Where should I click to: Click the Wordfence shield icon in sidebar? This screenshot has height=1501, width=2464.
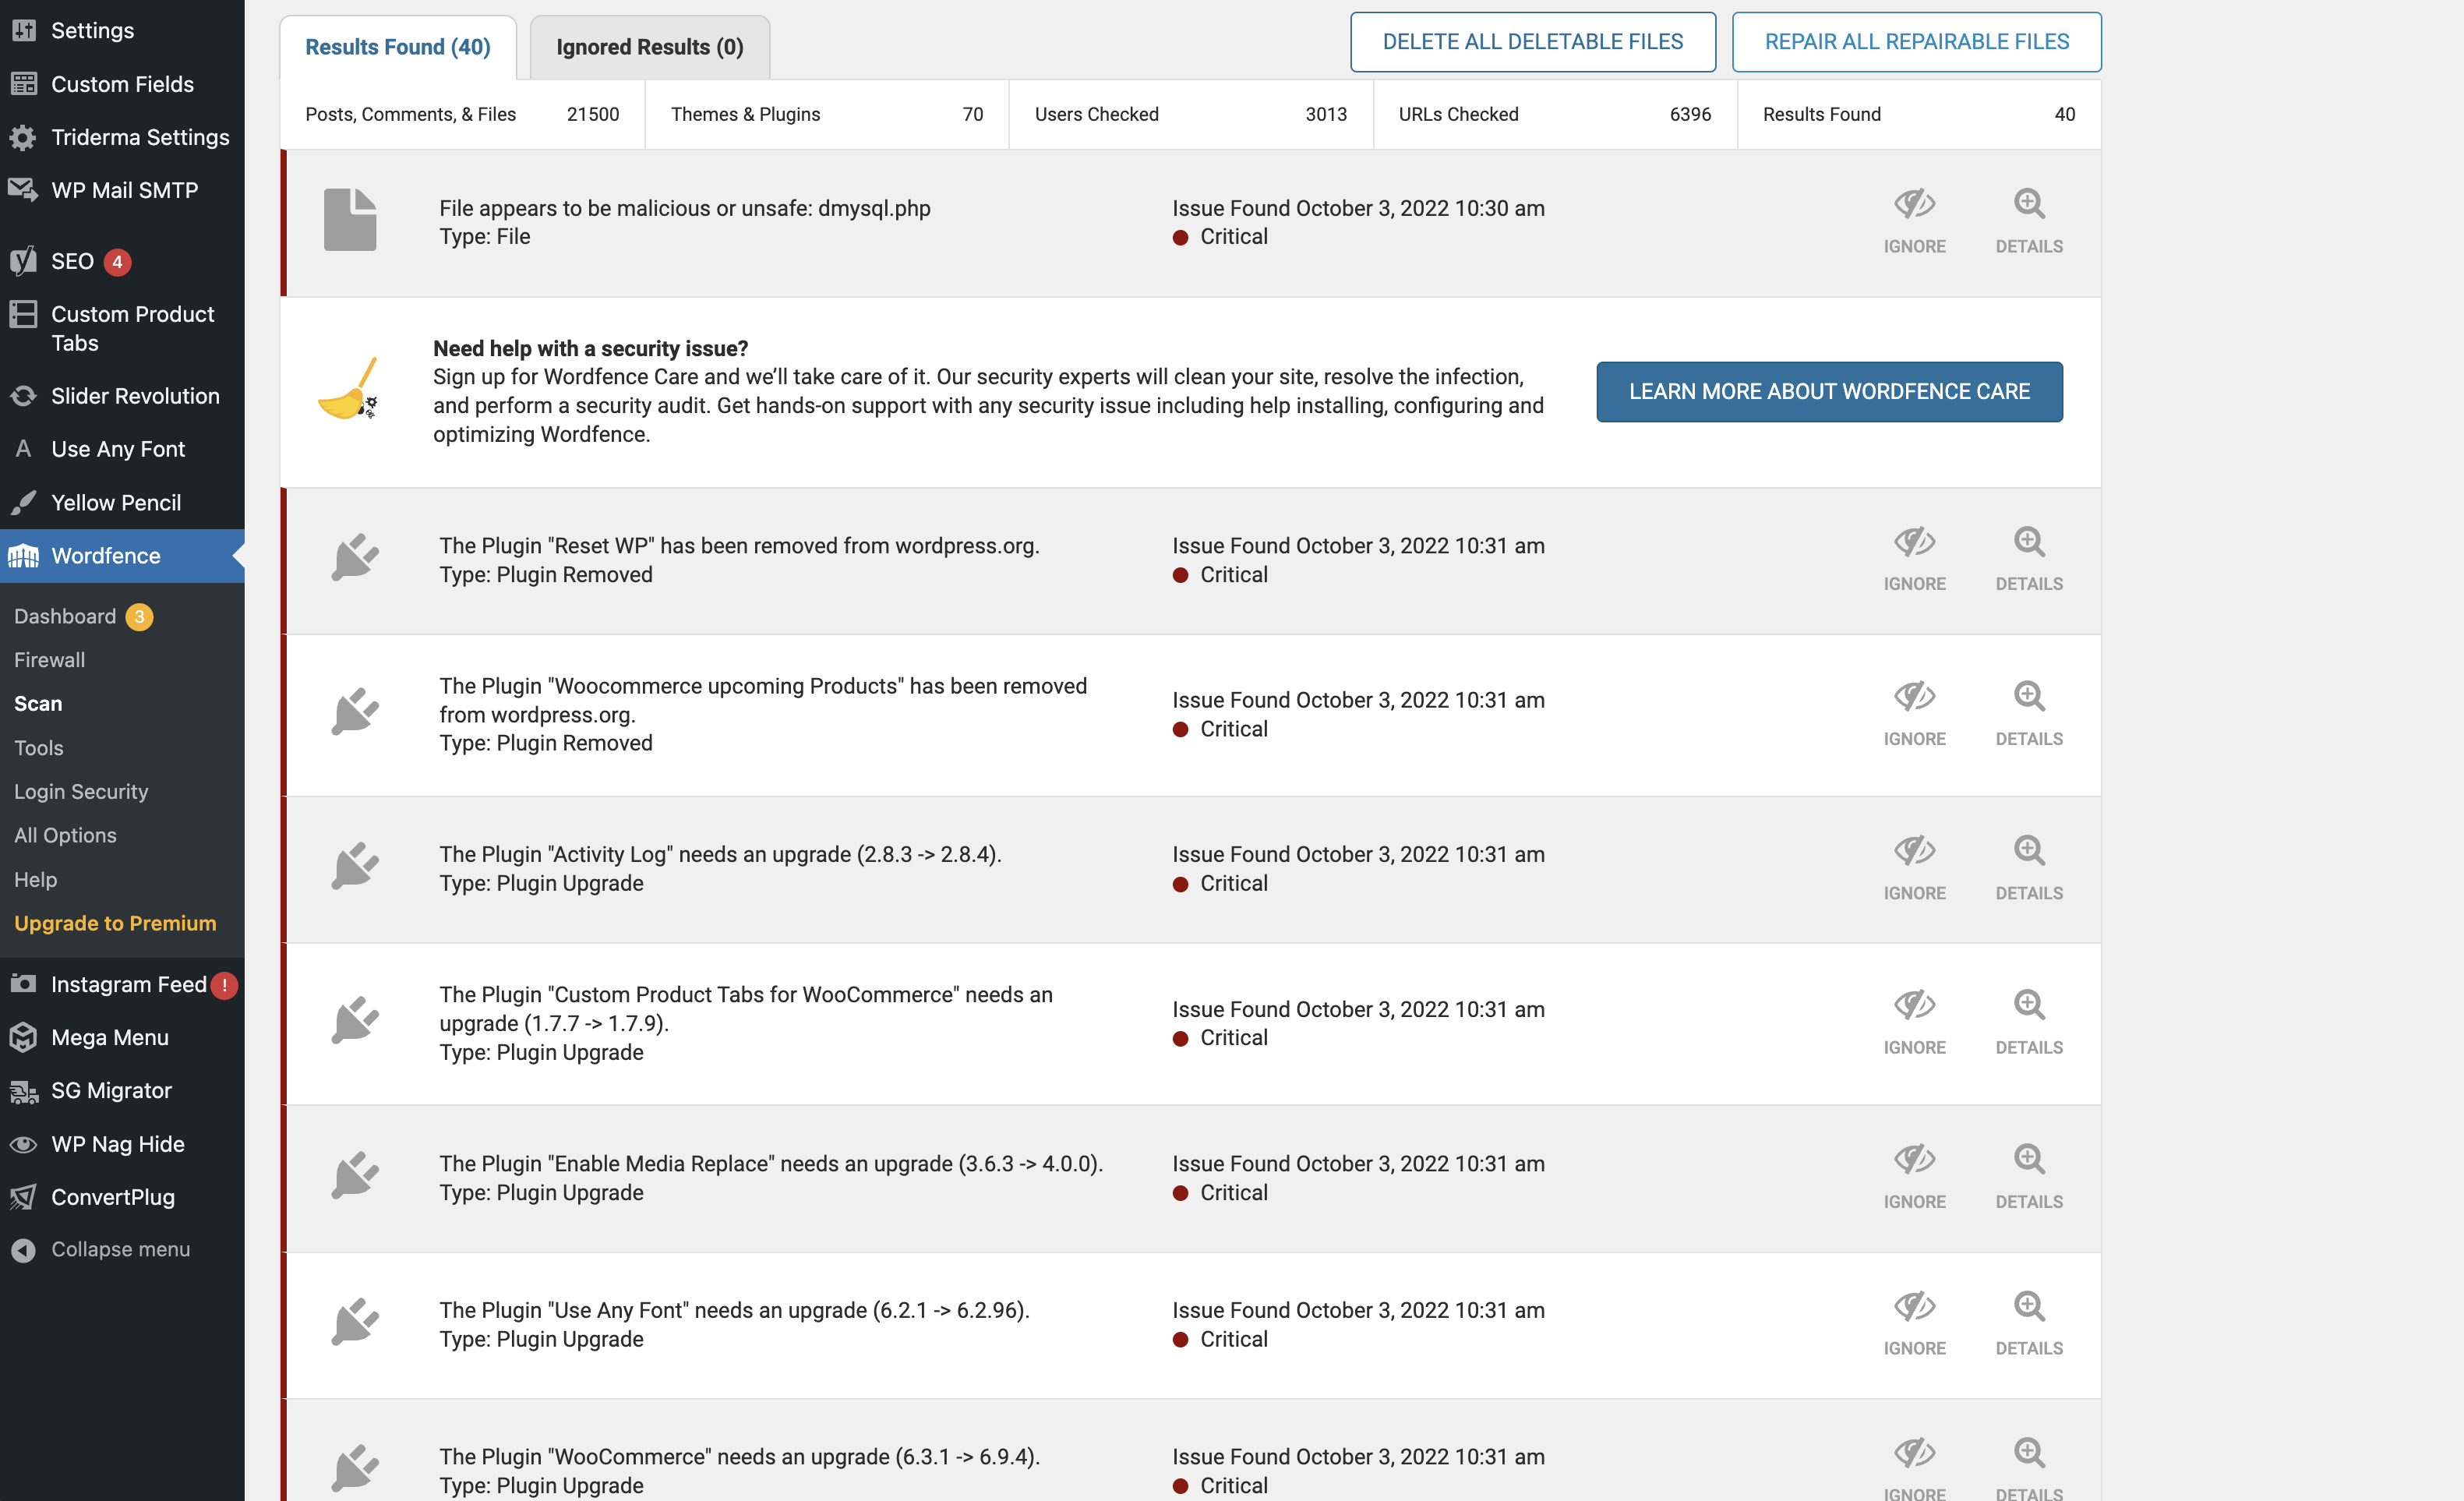coord(23,556)
